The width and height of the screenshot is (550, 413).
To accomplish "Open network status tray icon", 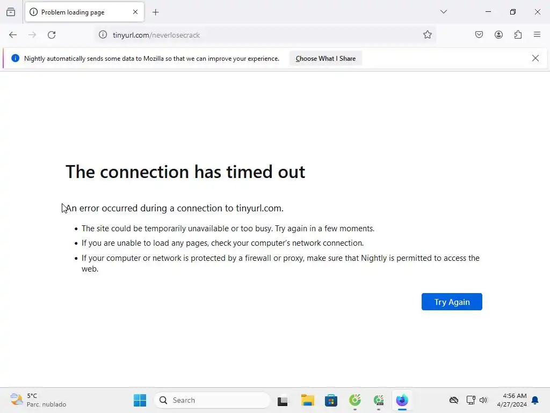I will tap(471, 400).
